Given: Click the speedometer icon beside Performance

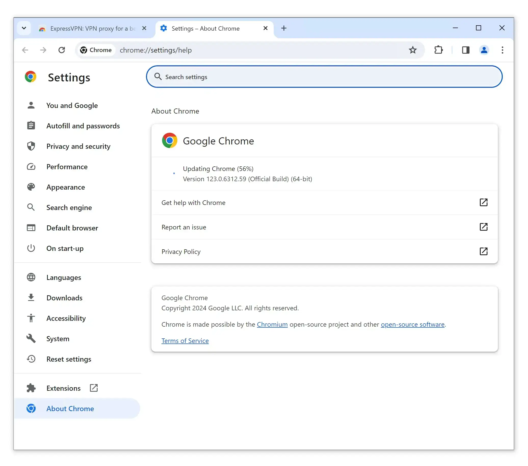Looking at the screenshot, I should tap(31, 167).
